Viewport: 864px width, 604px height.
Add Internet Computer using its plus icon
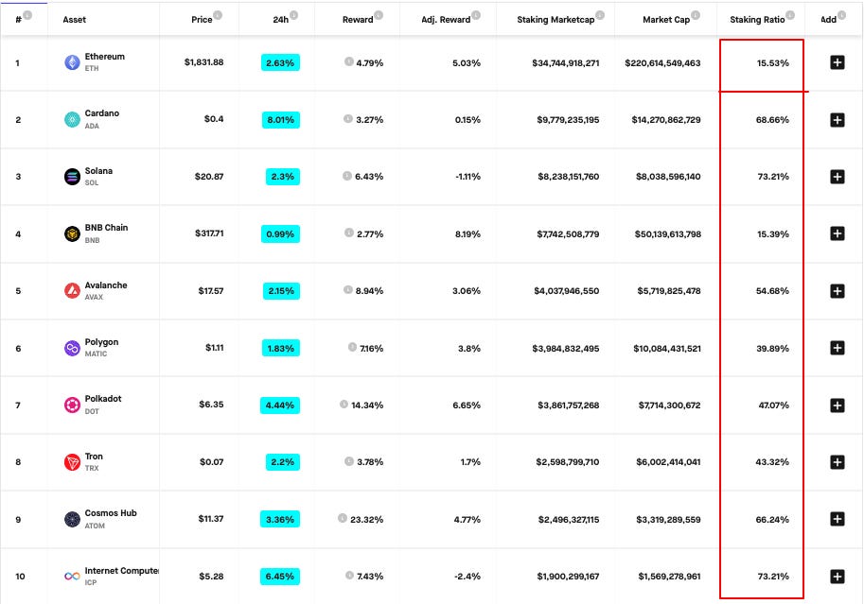(837, 576)
